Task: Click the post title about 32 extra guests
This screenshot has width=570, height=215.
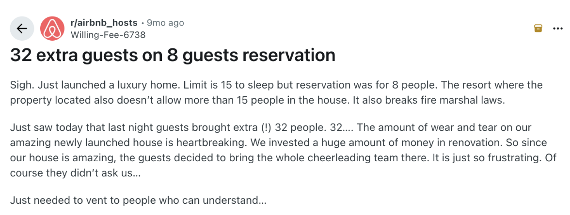Action: (173, 55)
